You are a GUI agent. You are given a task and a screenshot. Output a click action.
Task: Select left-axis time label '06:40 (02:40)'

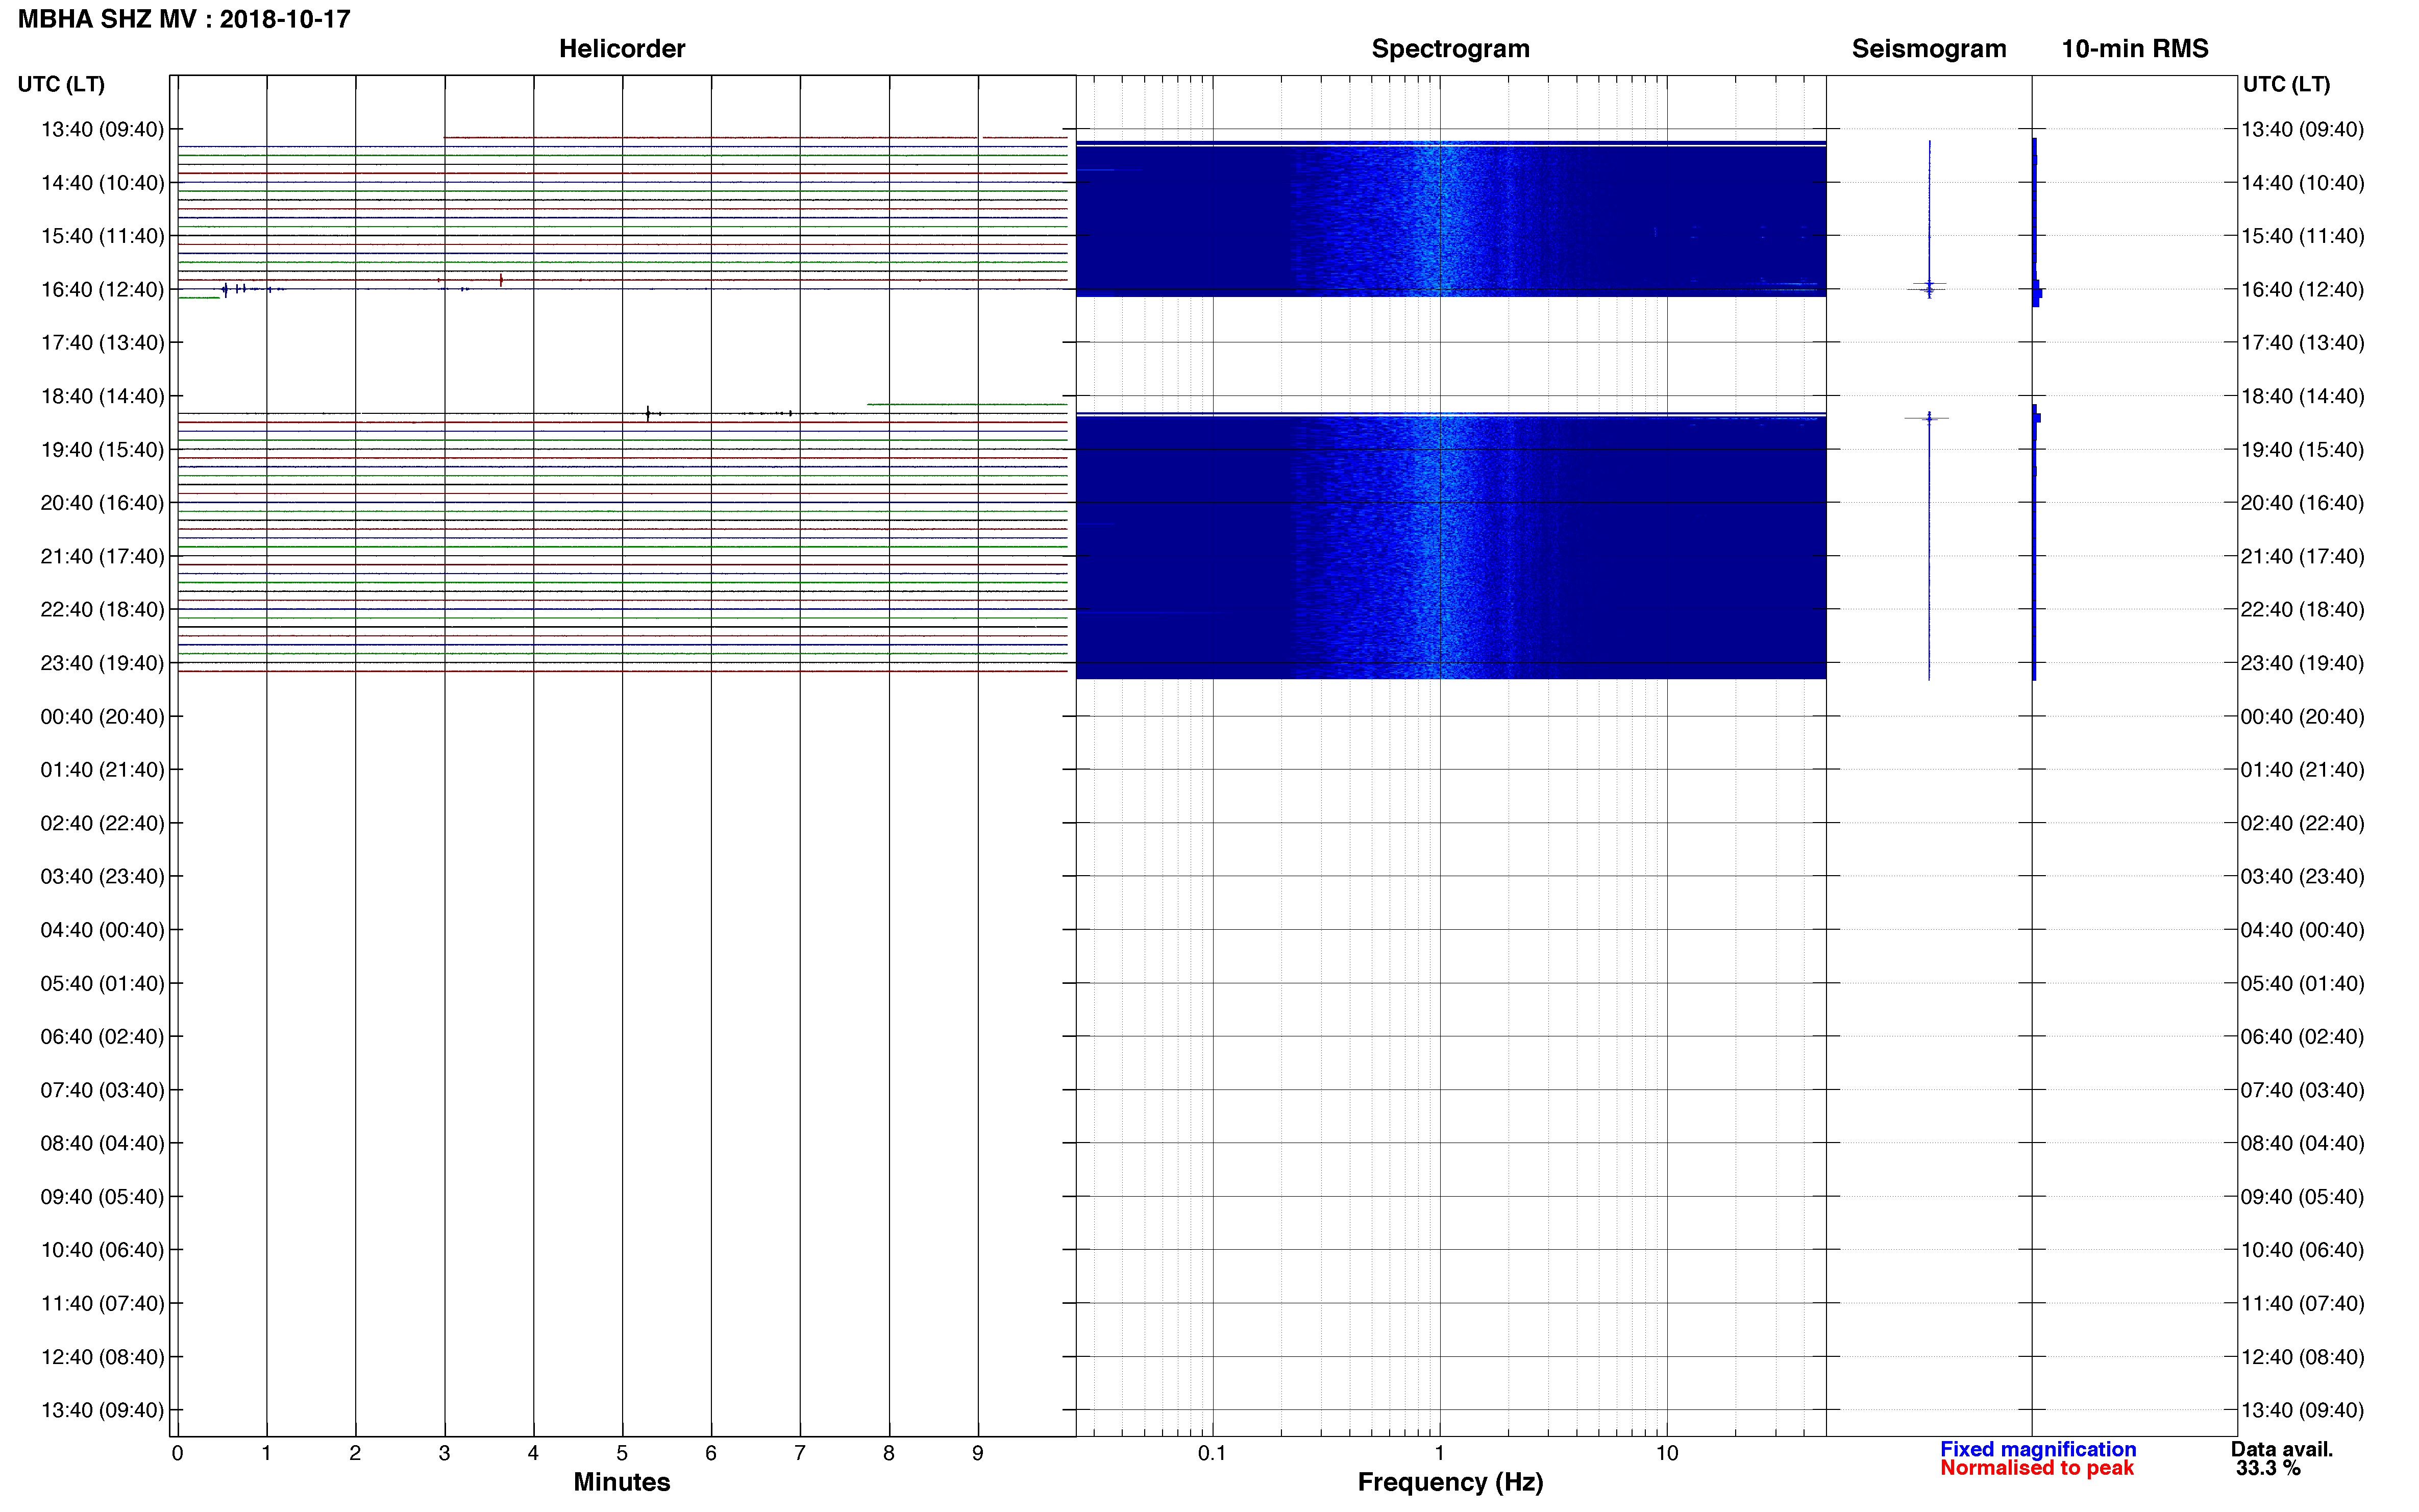coord(102,1036)
